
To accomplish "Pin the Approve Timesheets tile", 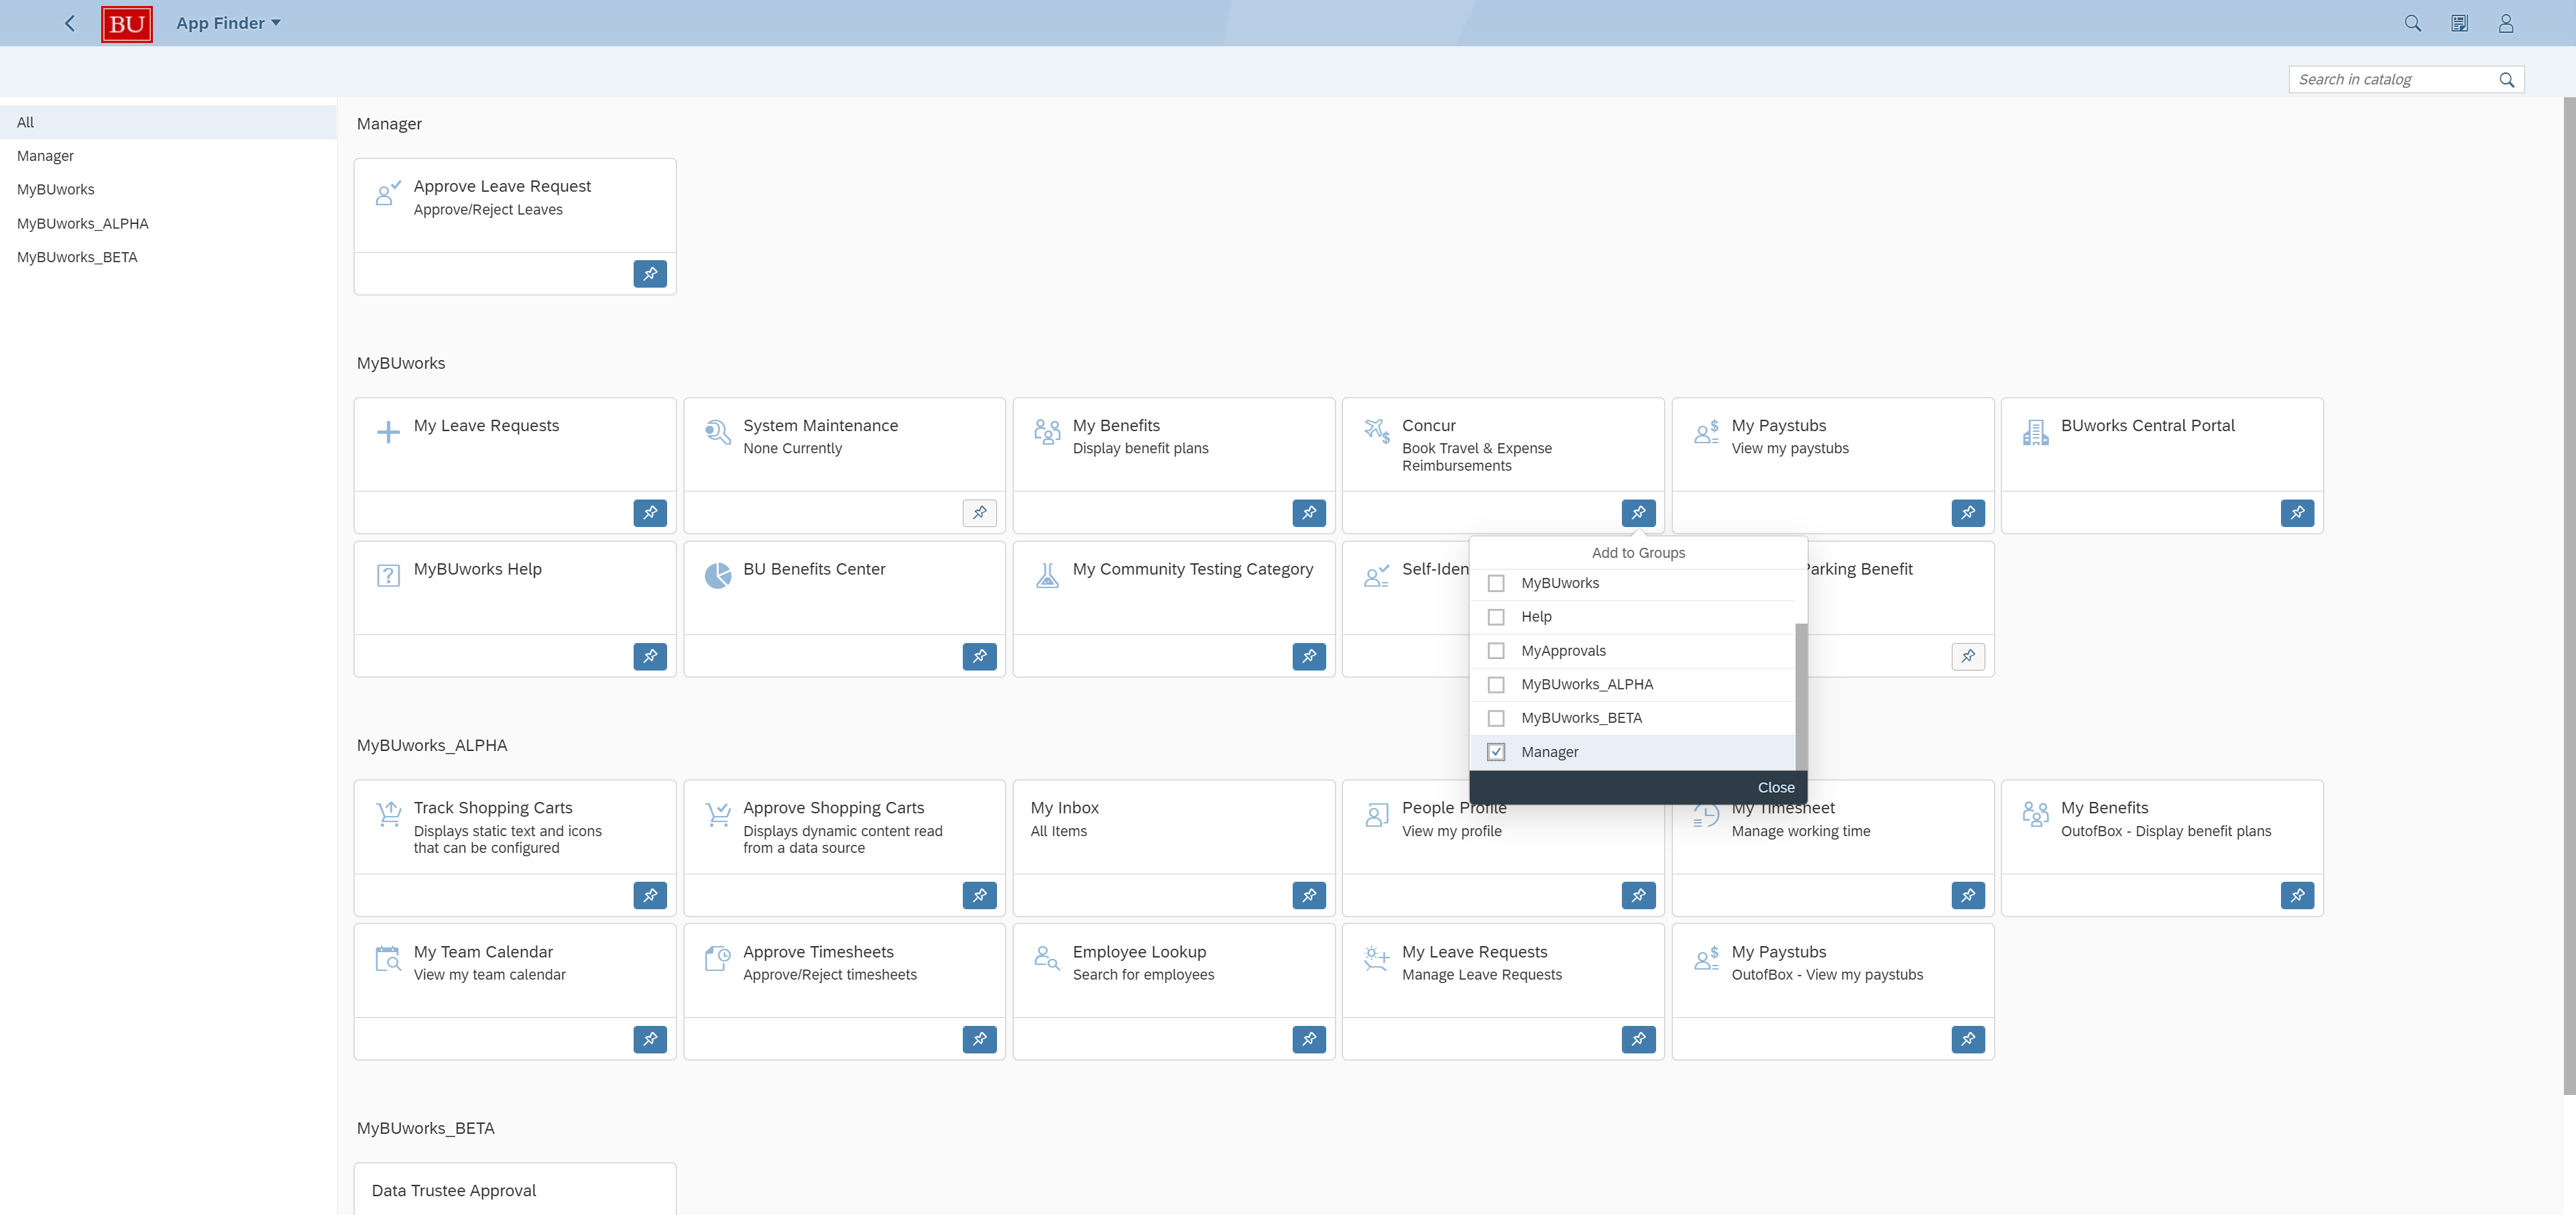I will (x=979, y=1039).
